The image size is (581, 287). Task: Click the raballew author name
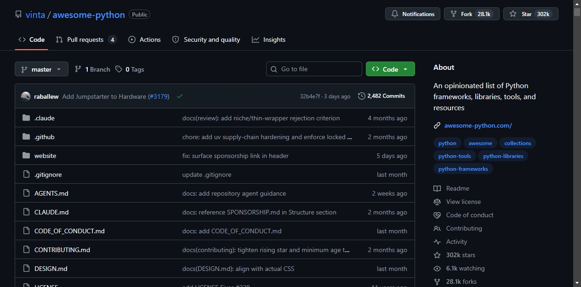(46, 96)
